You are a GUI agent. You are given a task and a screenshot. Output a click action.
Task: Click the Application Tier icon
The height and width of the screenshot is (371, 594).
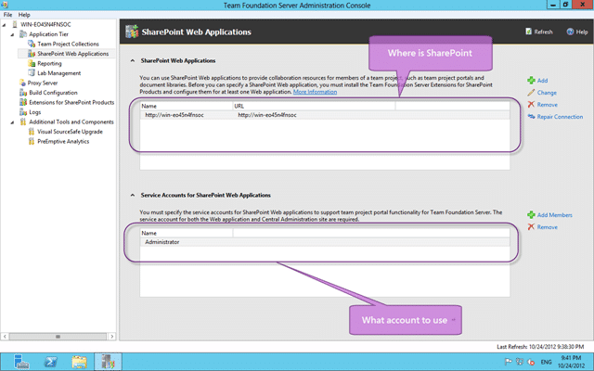tap(23, 34)
